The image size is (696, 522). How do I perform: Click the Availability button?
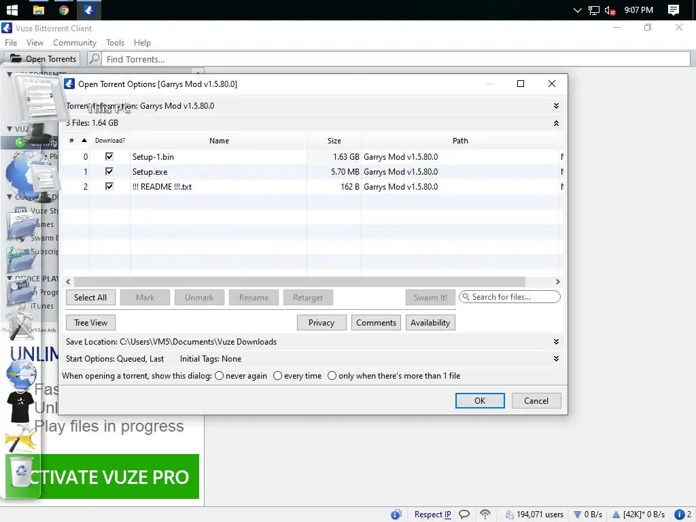(x=430, y=323)
